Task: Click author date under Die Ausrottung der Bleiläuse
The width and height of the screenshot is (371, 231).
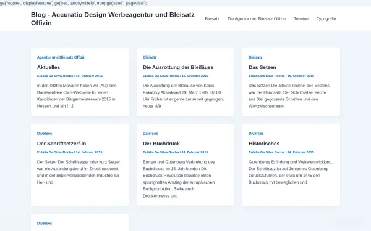Action: [x=176, y=76]
